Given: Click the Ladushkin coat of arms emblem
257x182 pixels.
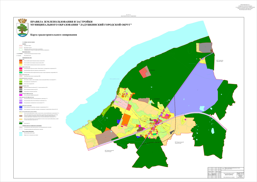Looking at the screenshot, I should pos(23,28).
